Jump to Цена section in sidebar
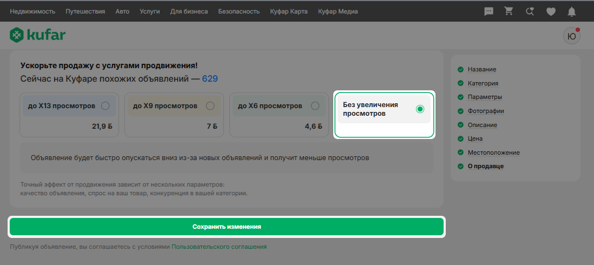594x265 pixels. [475, 138]
